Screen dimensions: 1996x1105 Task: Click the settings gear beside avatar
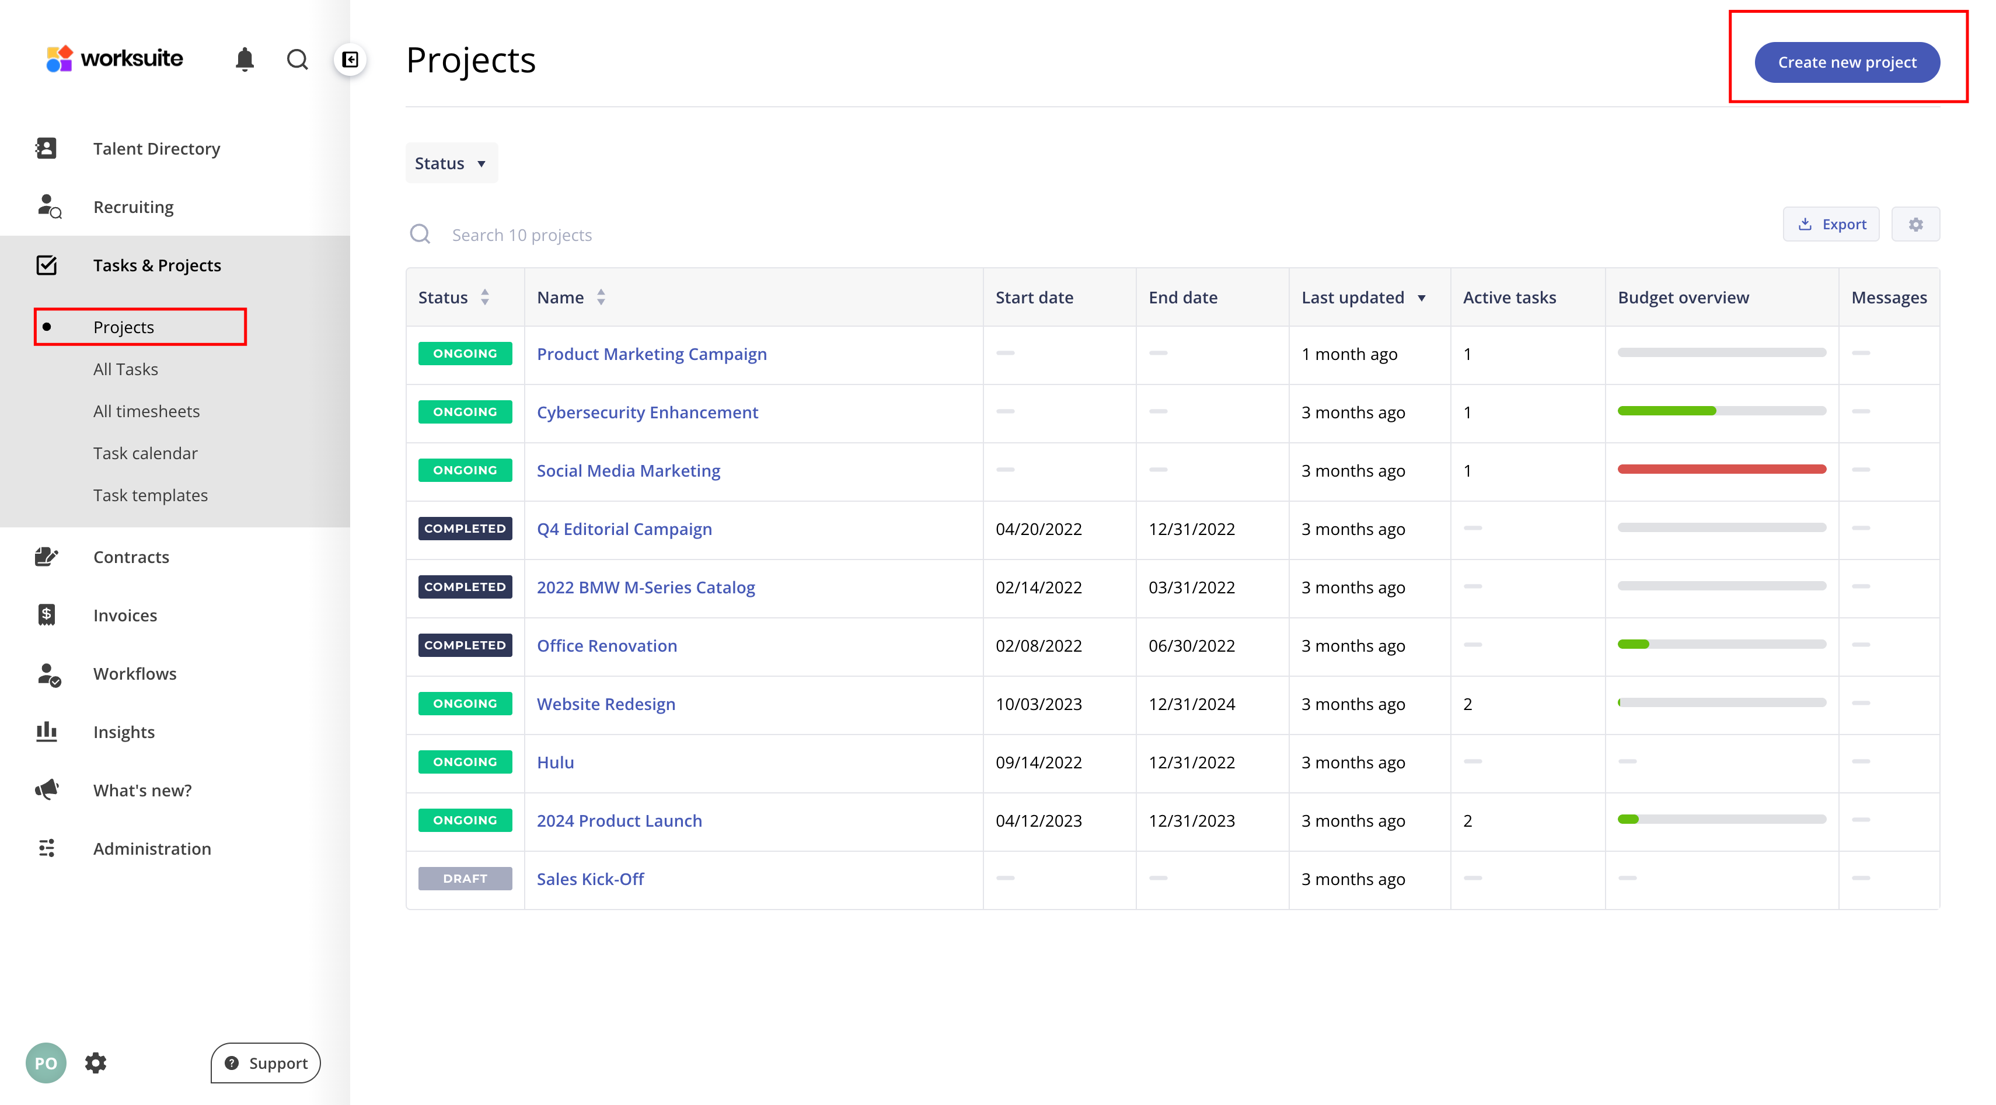tap(95, 1062)
